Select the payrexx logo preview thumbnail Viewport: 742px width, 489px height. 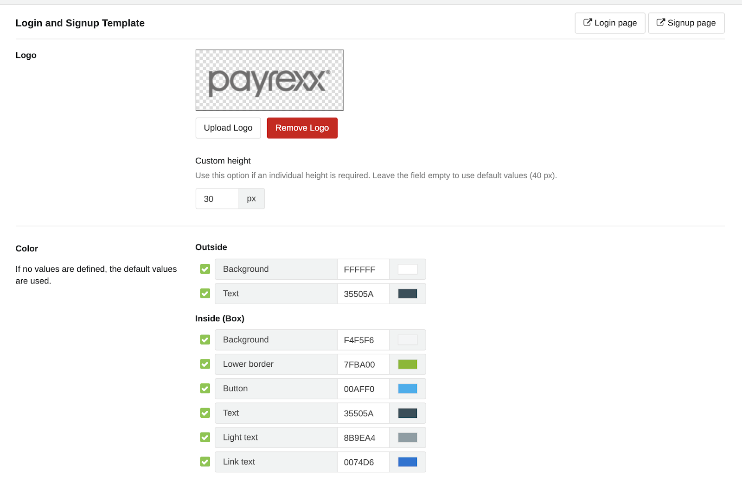click(269, 80)
